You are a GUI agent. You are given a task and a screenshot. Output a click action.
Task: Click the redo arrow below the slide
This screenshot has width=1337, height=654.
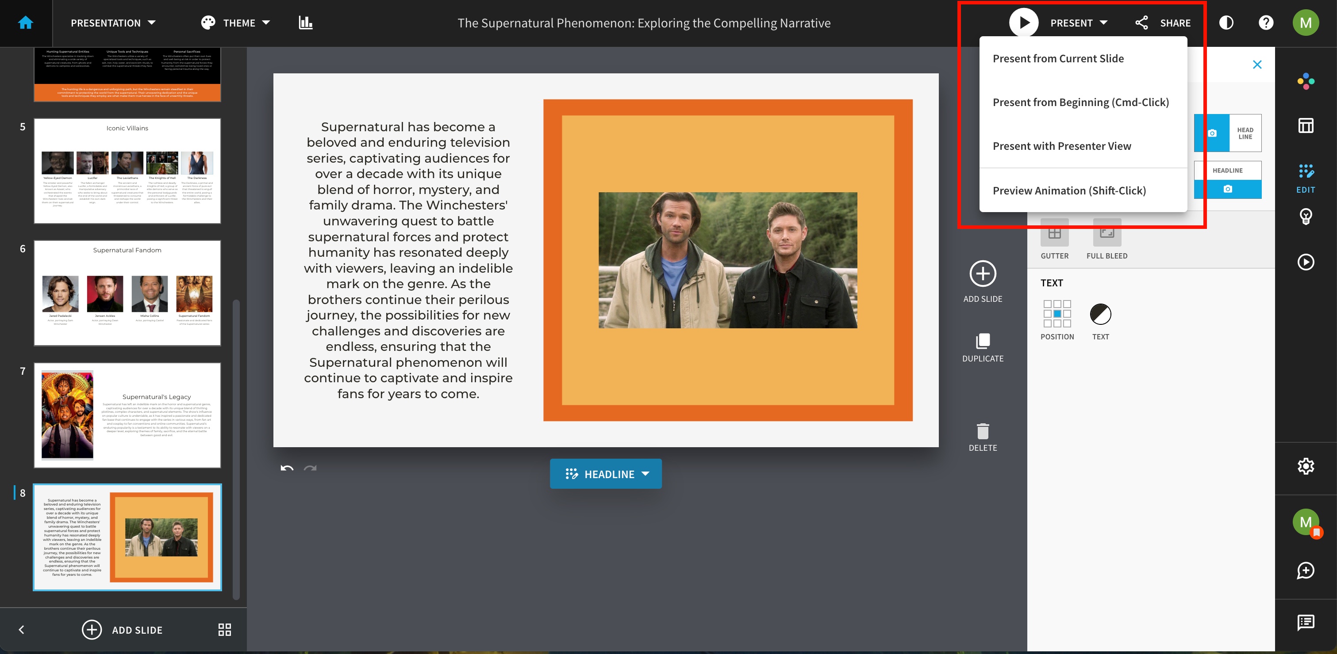(311, 468)
